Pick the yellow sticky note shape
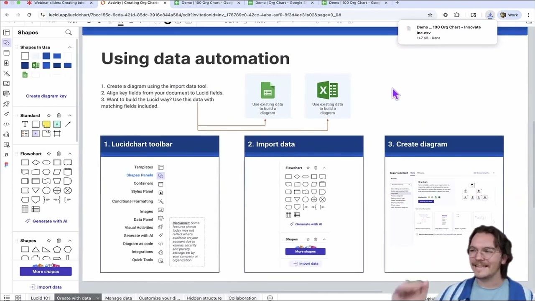Image resolution: width=535 pixels, height=301 pixels. (46, 124)
